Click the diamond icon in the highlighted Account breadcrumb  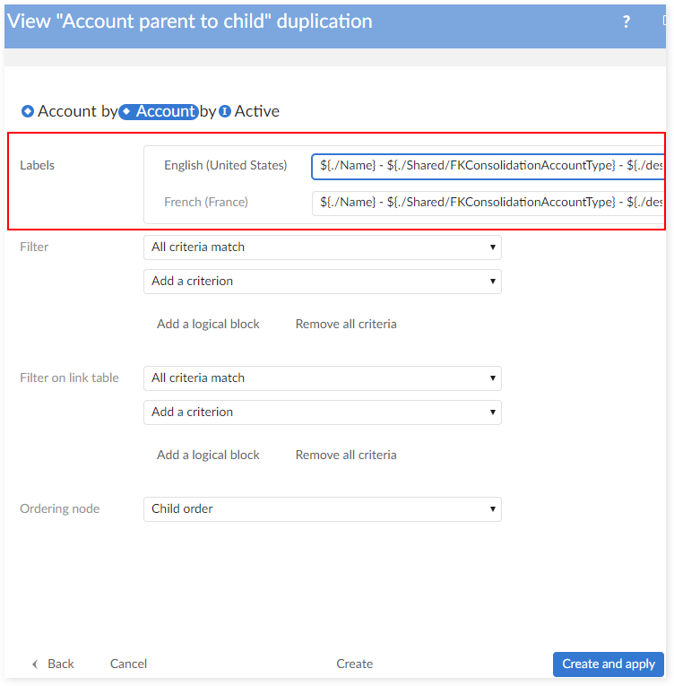[126, 112]
